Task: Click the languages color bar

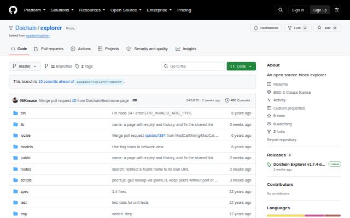Action: [x=304, y=215]
